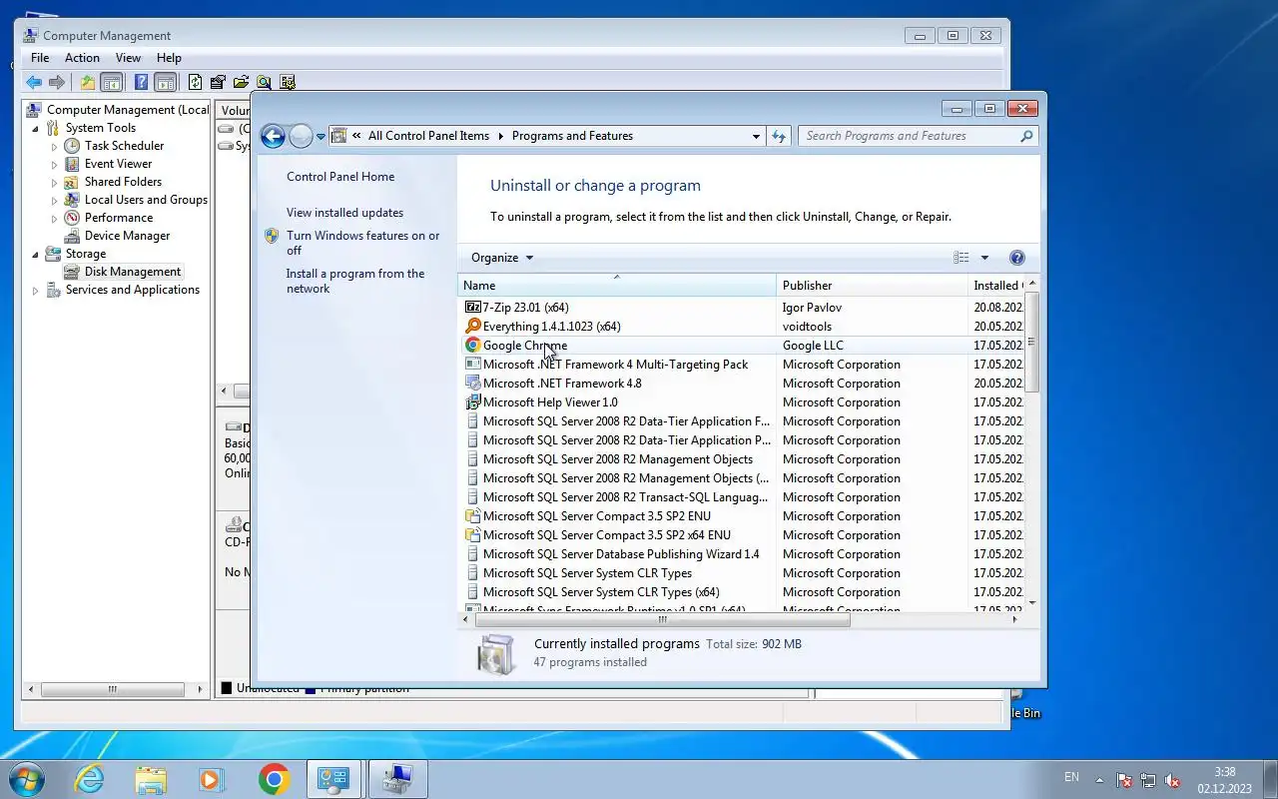1278x799 pixels.
Task: Click the Forward arrow in the Computer Management toolbar
Action: 57,83
